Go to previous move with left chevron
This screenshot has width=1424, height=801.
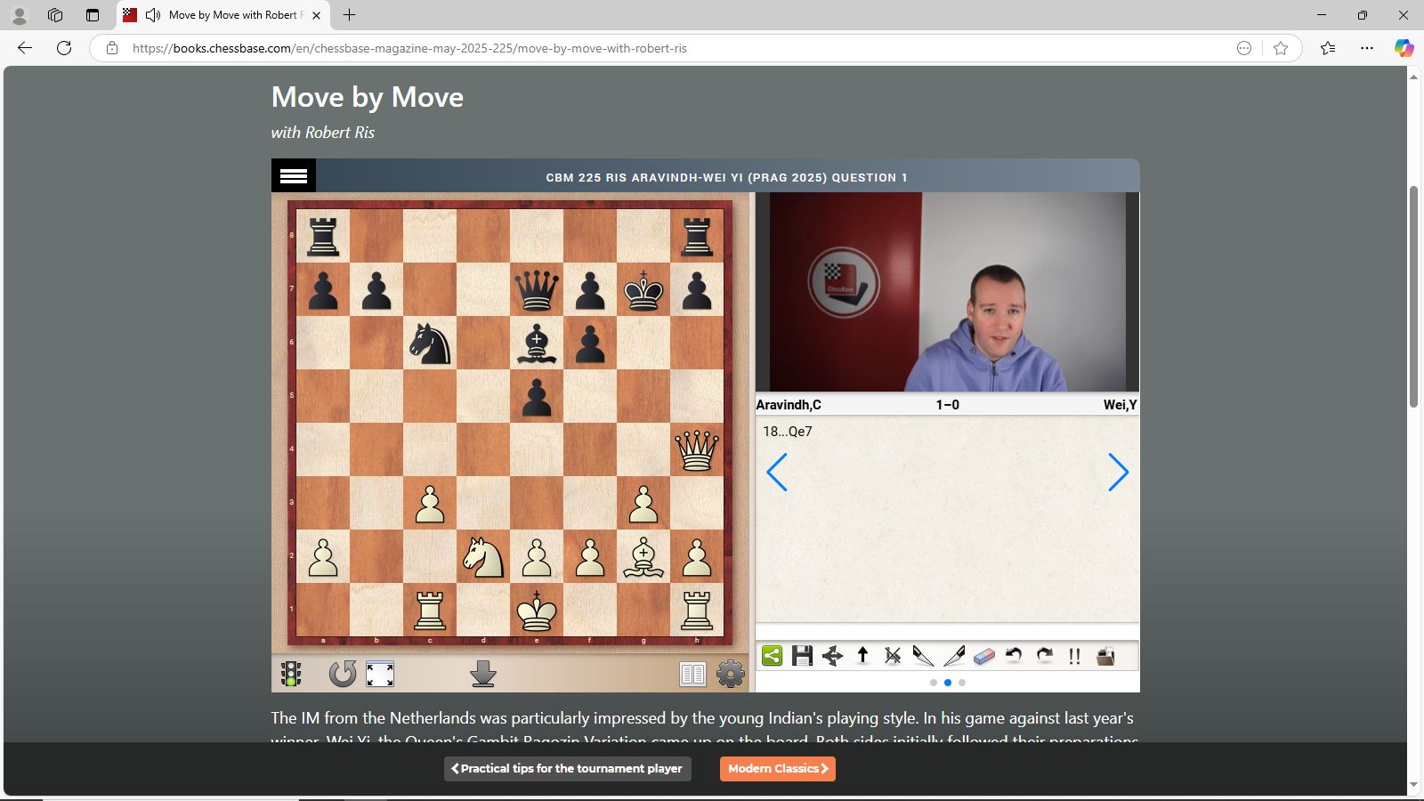tap(777, 472)
